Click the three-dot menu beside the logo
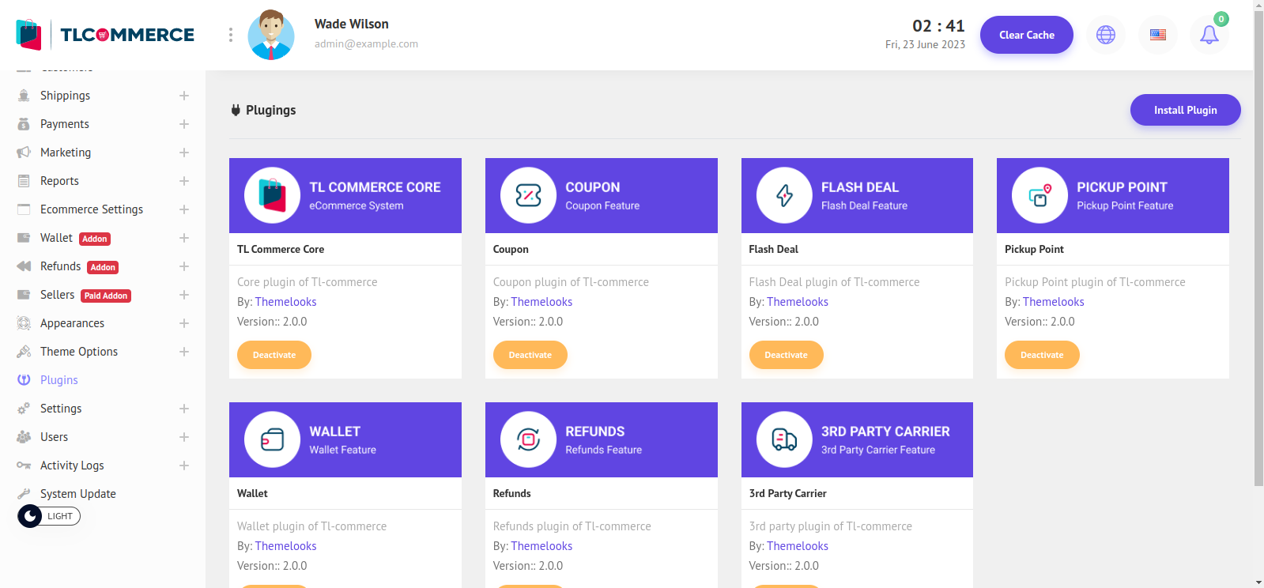 point(230,35)
